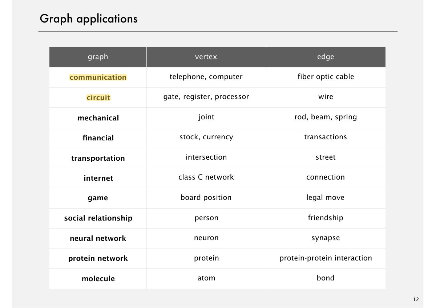Image resolution: width=436 pixels, height=308 pixels.
Task: Select the 'protein' vertex cell
Action: pos(206,258)
